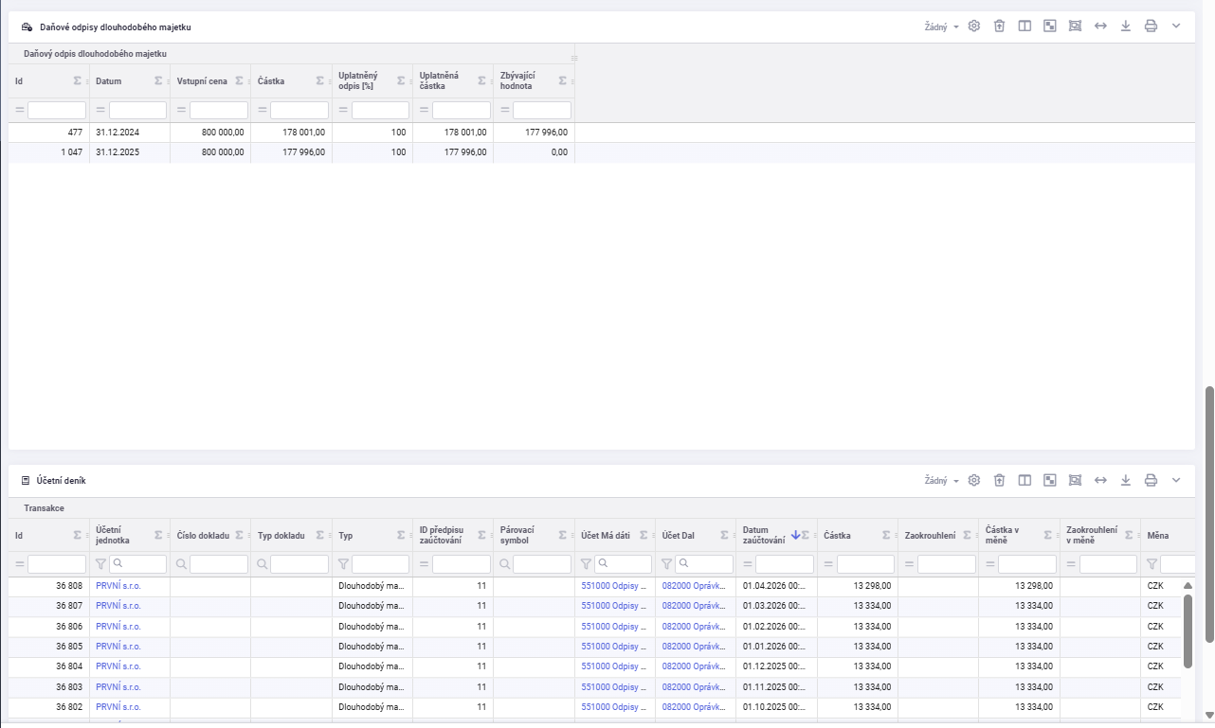
Task: Click filter funnel icon under Účet Dal
Action: (x=667, y=564)
